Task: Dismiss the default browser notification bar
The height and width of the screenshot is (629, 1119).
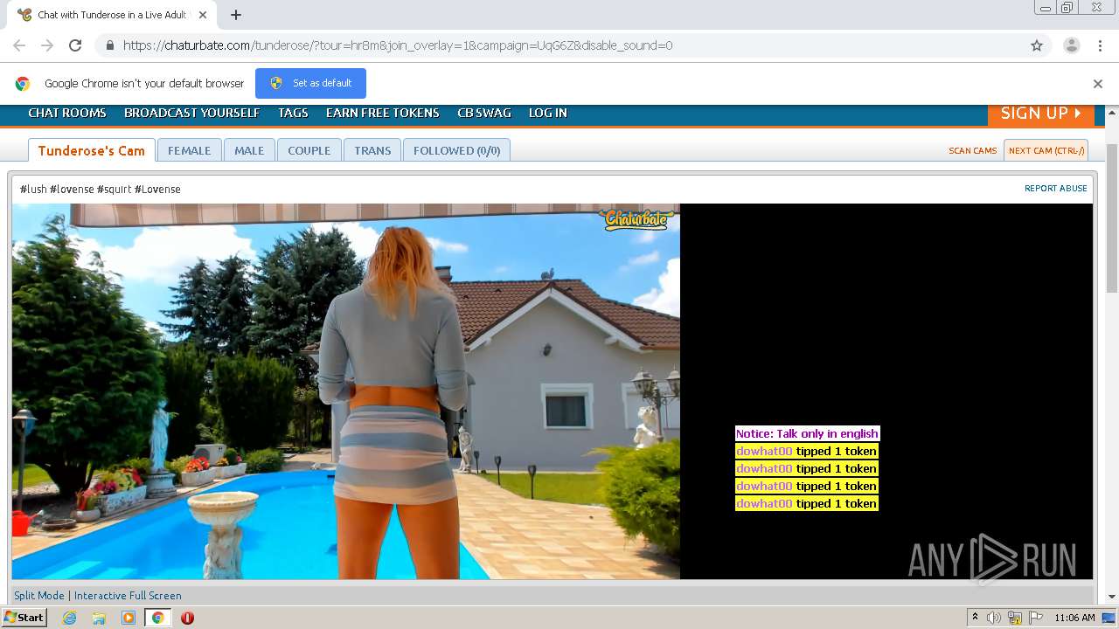Action: tap(1097, 84)
